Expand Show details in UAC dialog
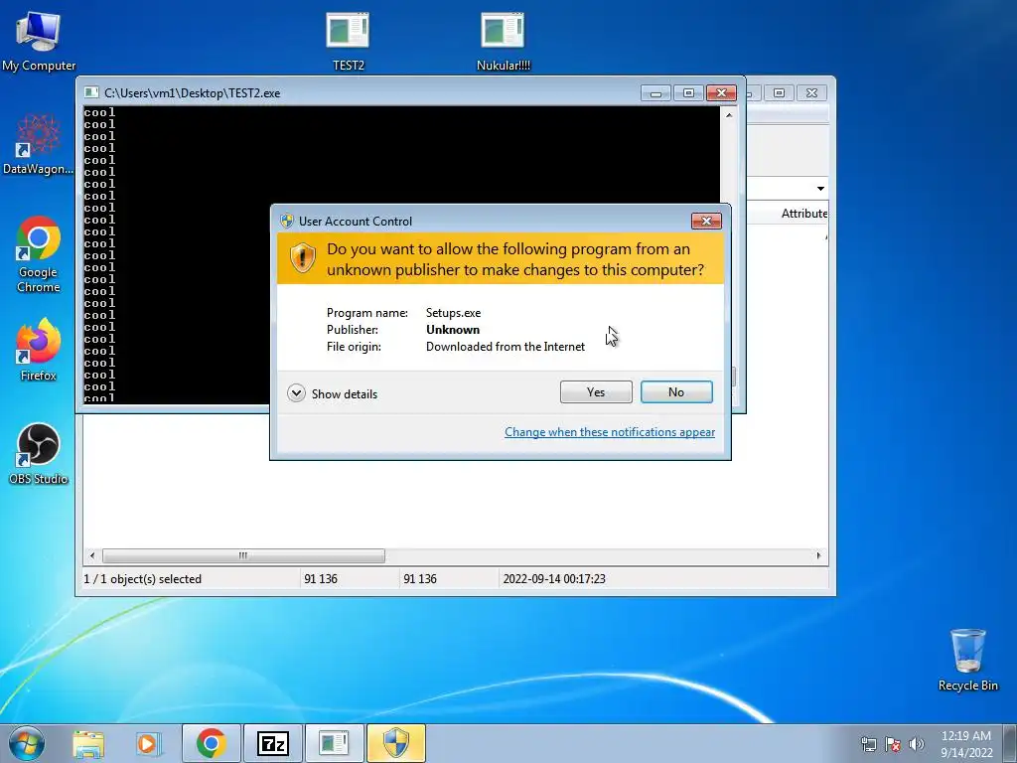This screenshot has width=1017, height=763. pyautogui.click(x=332, y=393)
